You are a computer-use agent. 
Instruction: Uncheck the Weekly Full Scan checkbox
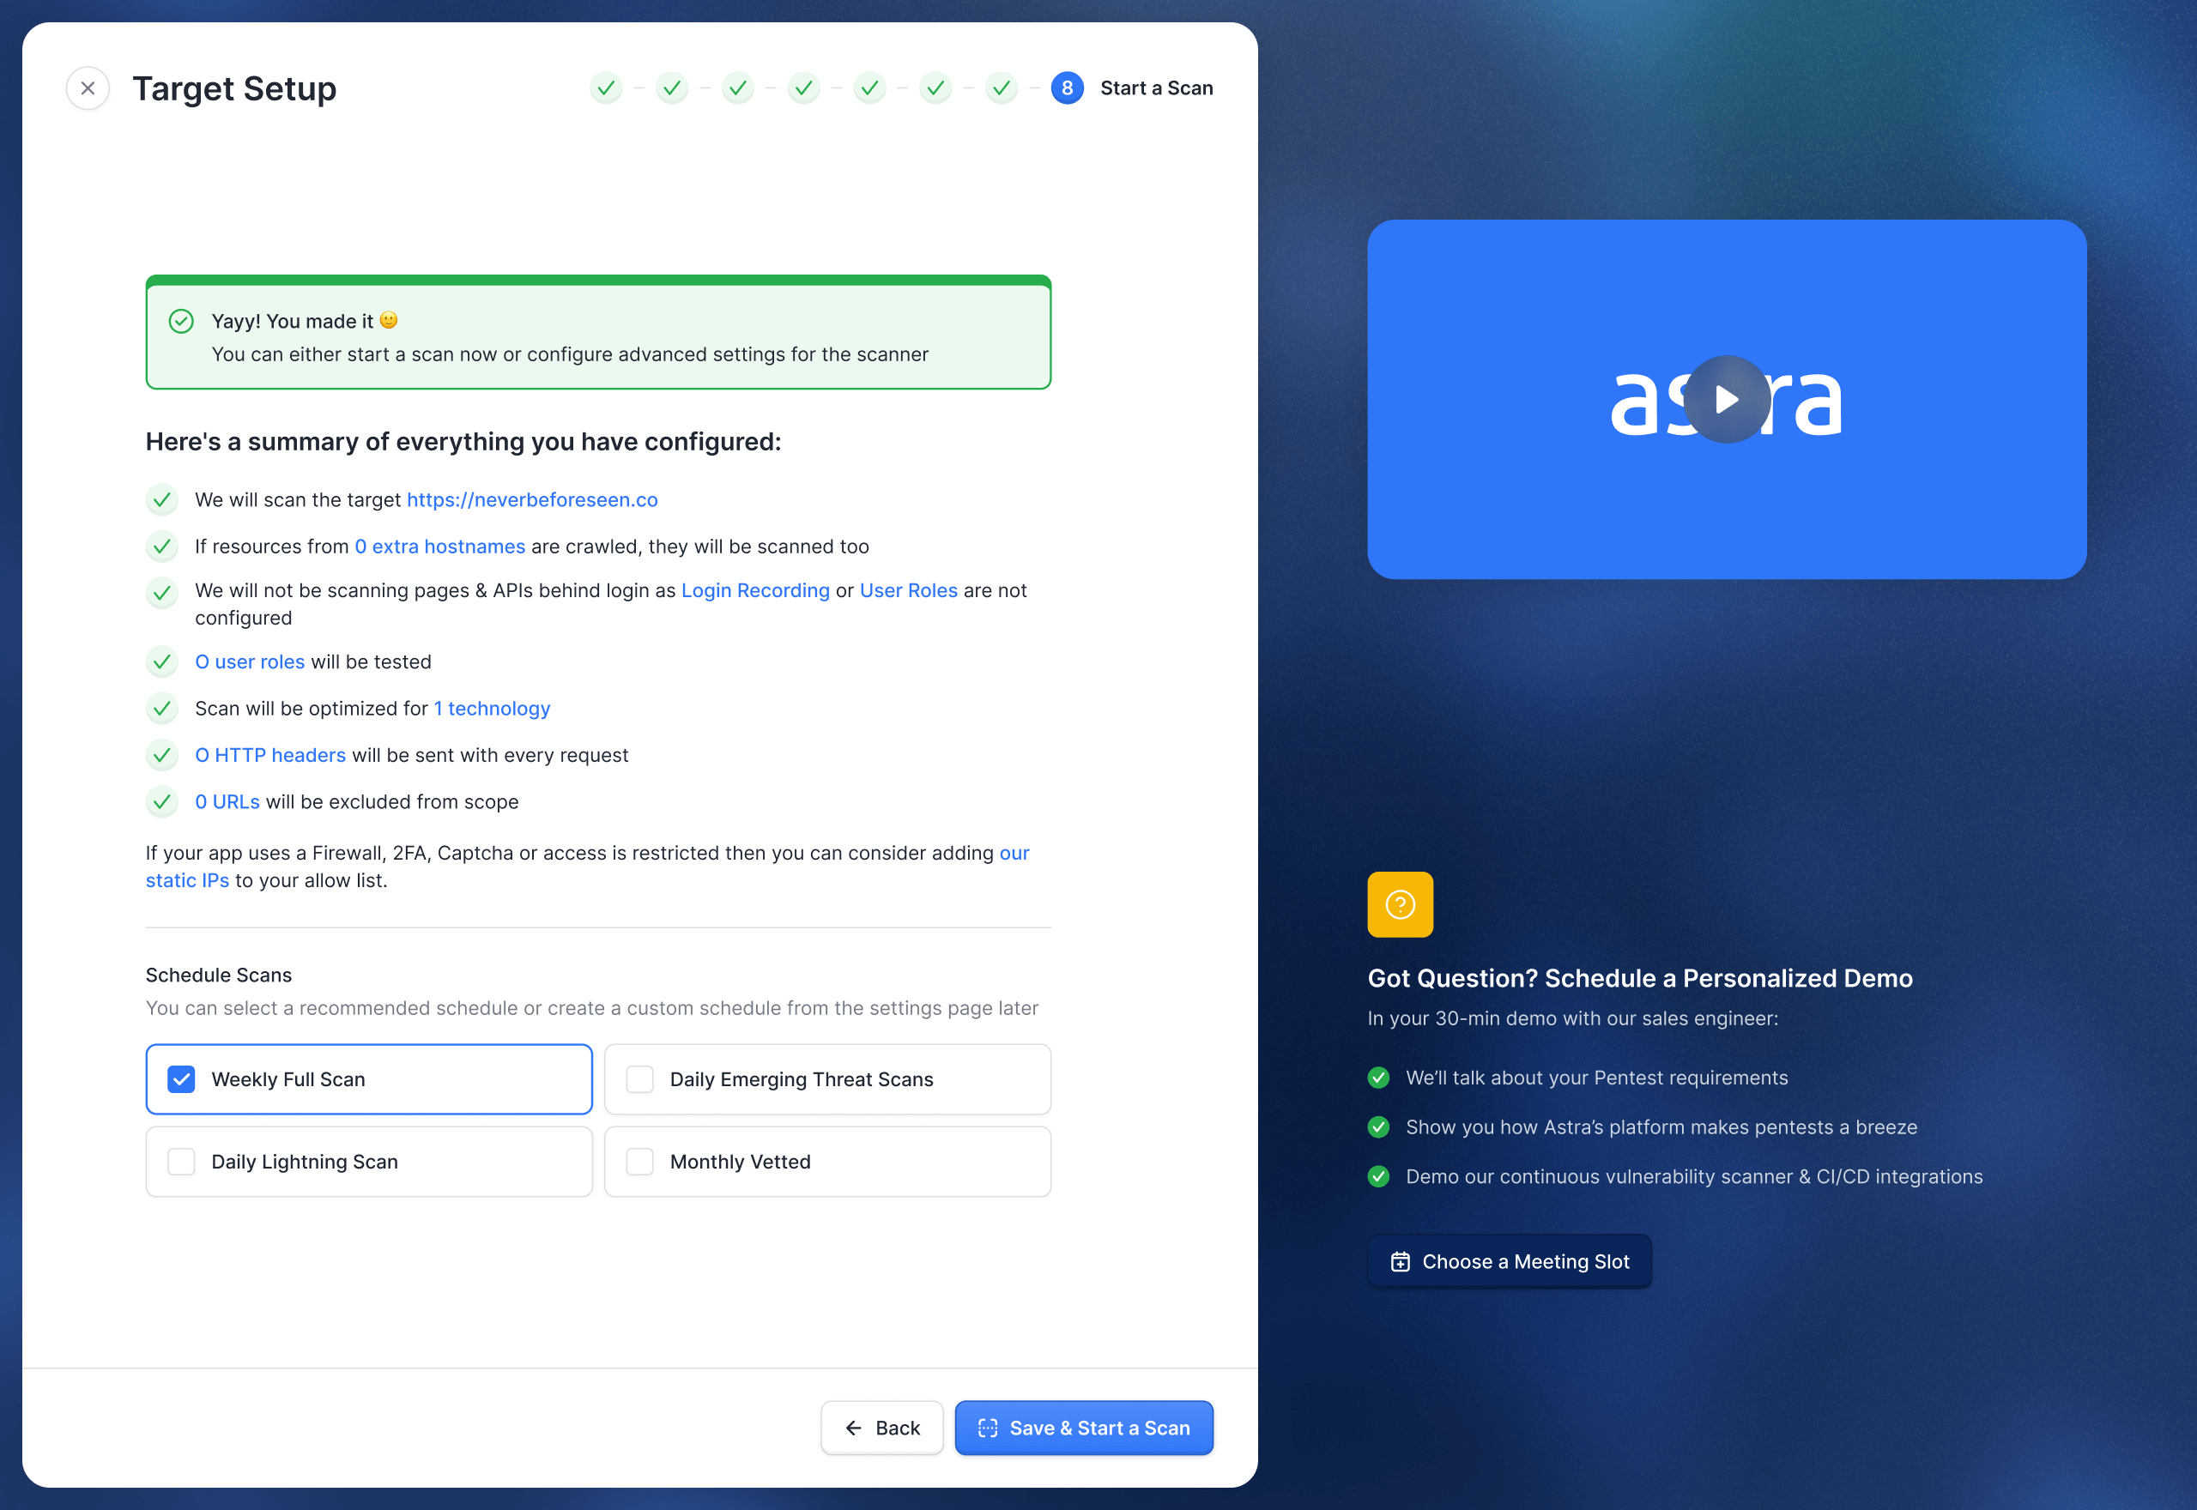tap(181, 1079)
